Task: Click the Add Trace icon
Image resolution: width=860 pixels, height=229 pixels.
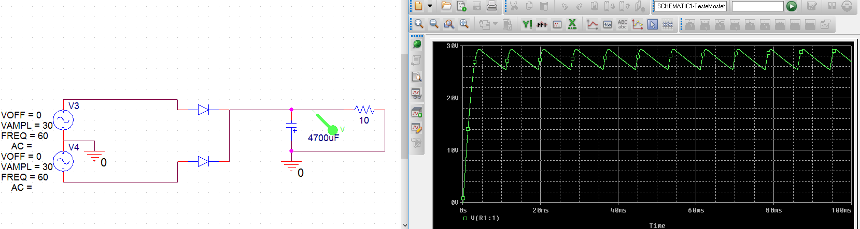Action: click(592, 24)
